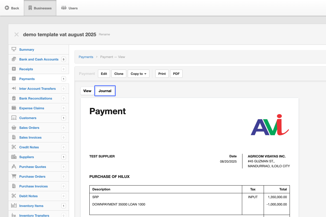Click the Users people icon
326x217 pixels.
[x=64, y=8]
